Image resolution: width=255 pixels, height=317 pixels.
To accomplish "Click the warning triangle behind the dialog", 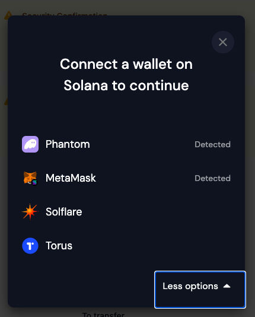I will (x=8, y=15).
